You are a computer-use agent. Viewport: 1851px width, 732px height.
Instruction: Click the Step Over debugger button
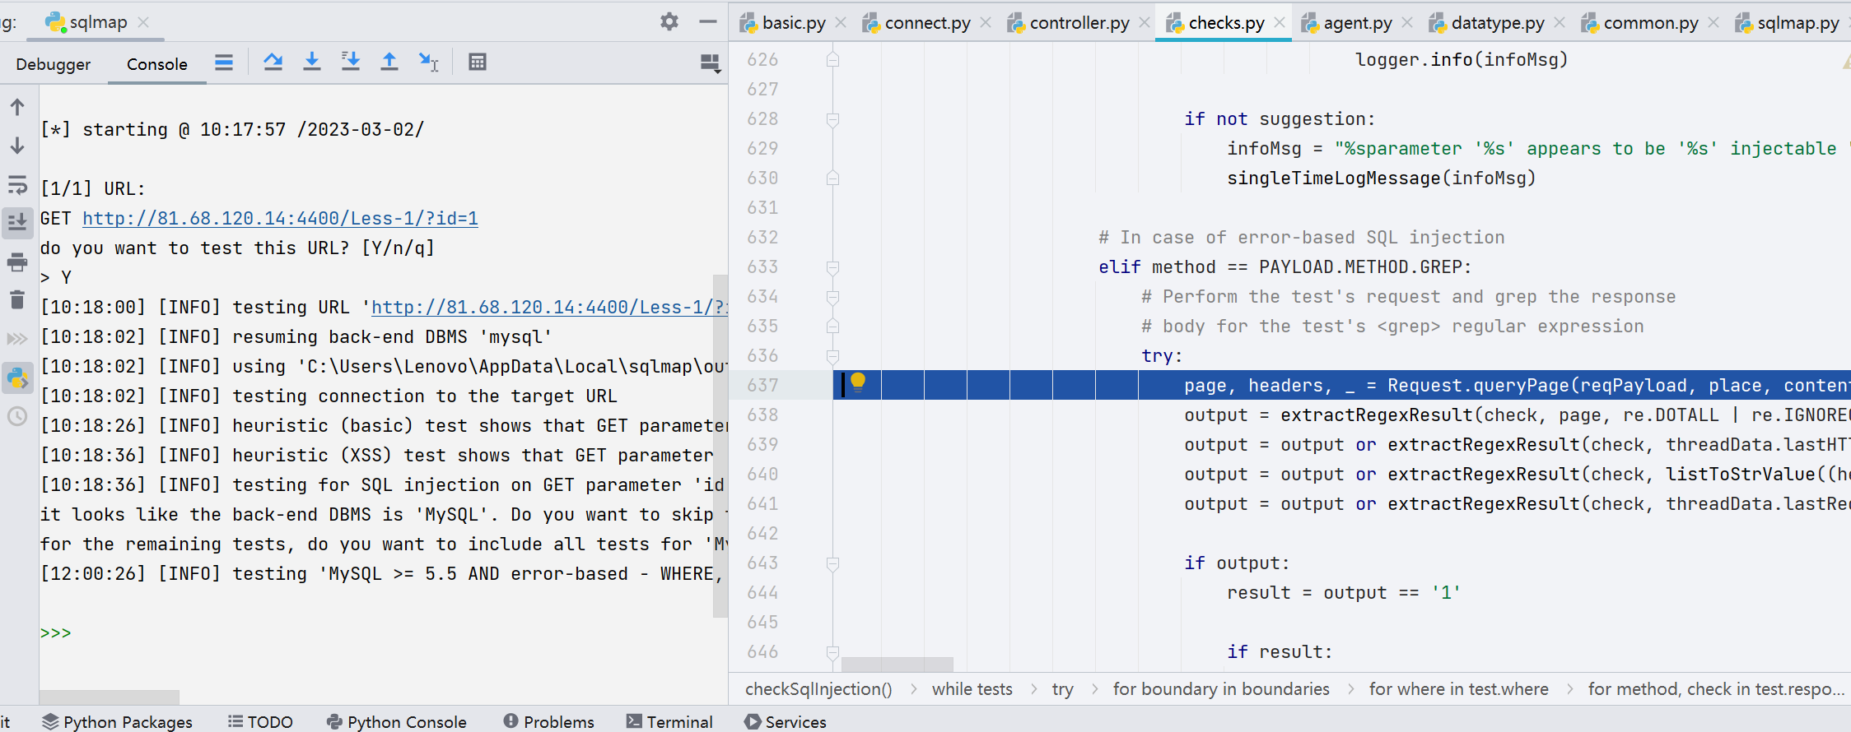point(273,63)
